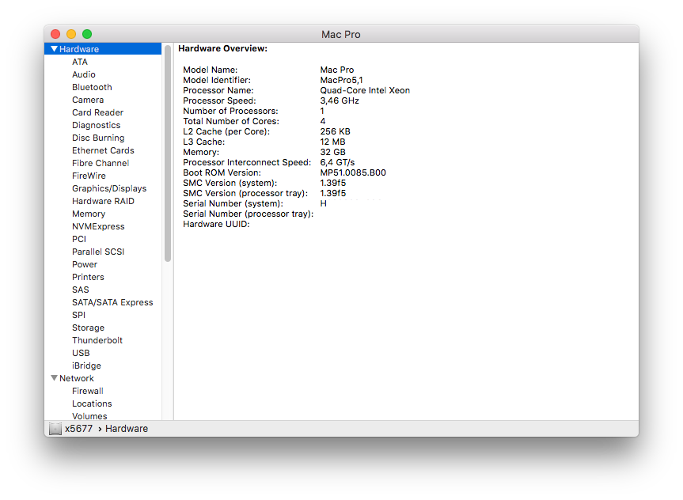This screenshot has width=683, height=500.
Task: Select Fibre Channel in sidebar
Action: [101, 163]
